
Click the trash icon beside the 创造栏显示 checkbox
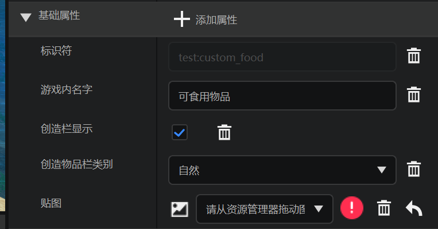[224, 132]
